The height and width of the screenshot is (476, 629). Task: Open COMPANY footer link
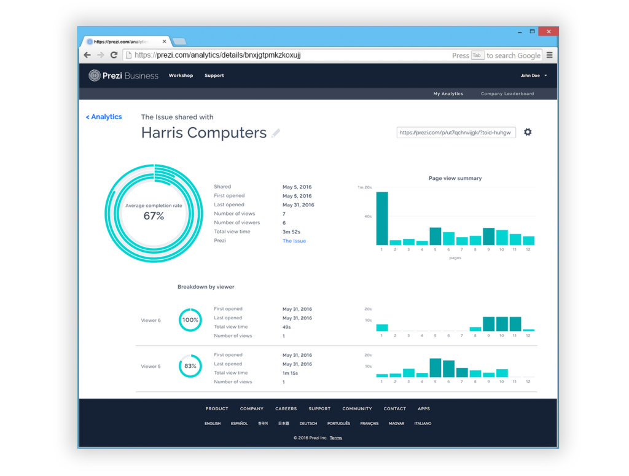251,408
